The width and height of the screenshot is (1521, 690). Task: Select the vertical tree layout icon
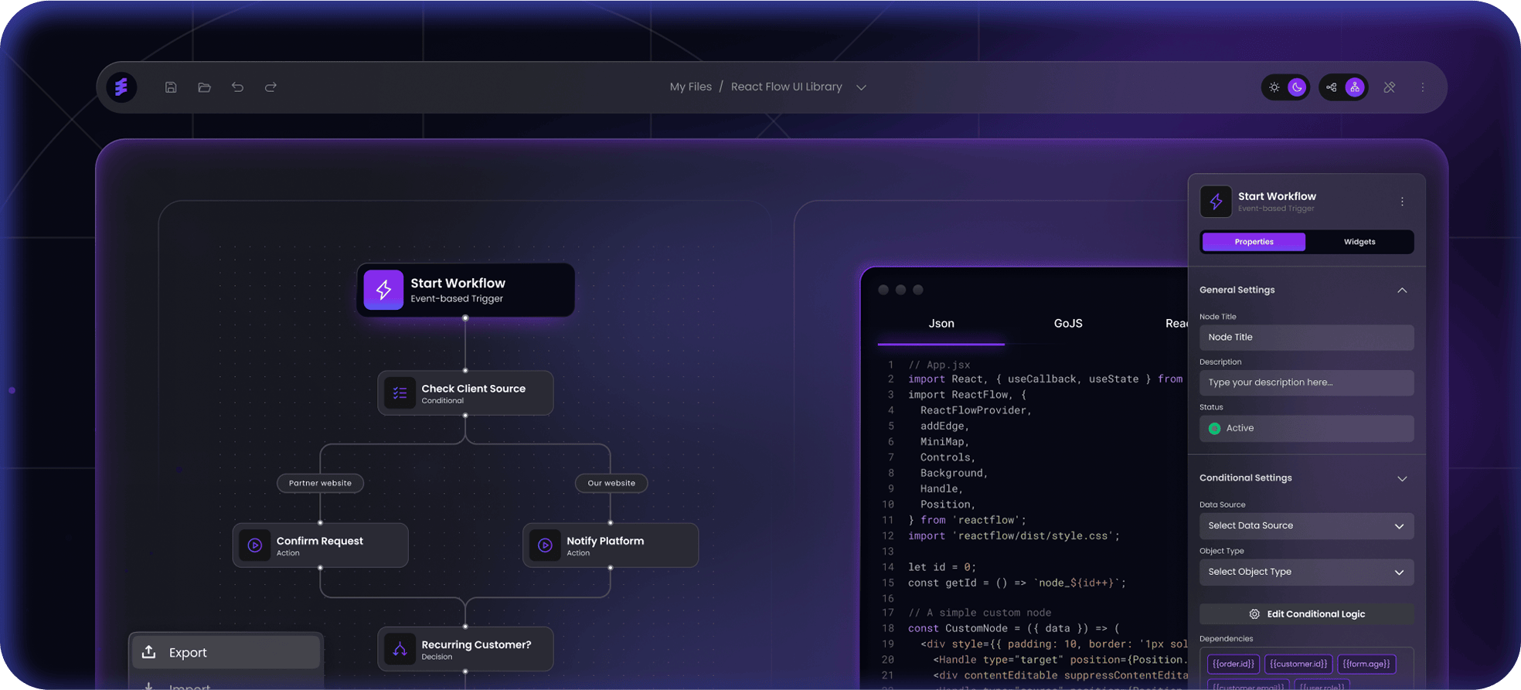[x=1354, y=87]
